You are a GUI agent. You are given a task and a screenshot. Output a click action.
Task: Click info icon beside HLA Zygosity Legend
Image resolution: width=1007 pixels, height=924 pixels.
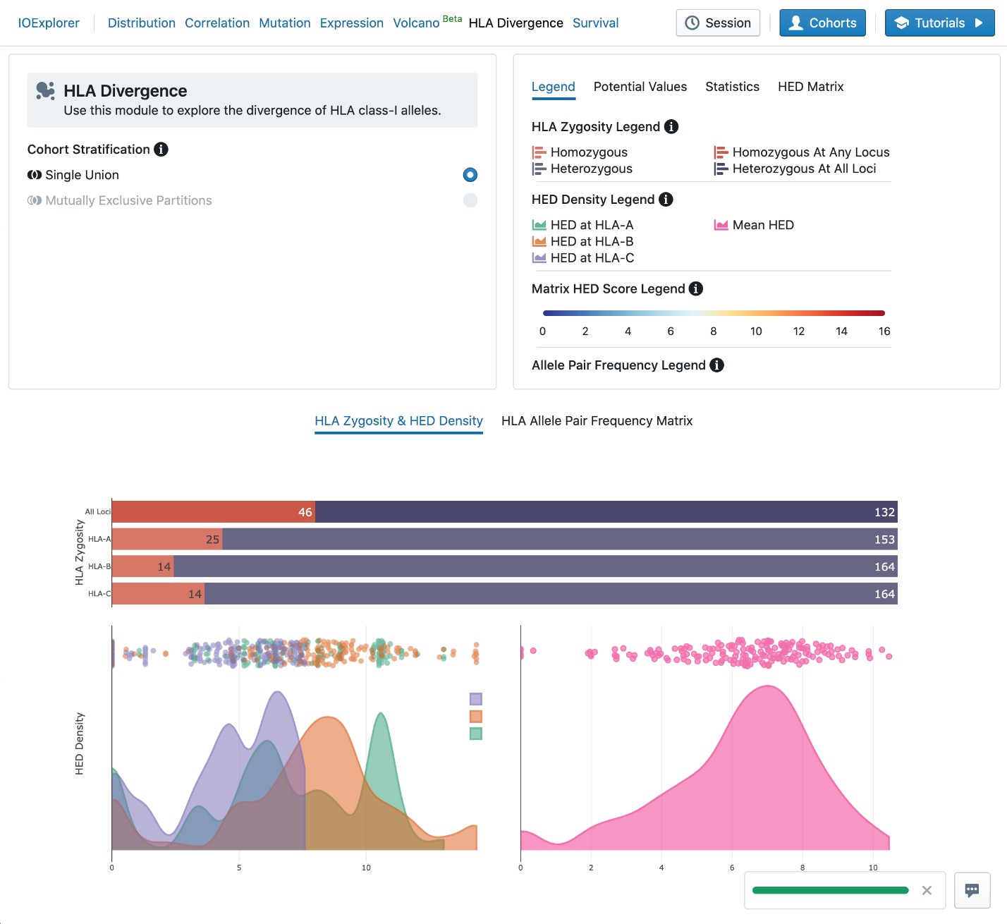click(671, 127)
